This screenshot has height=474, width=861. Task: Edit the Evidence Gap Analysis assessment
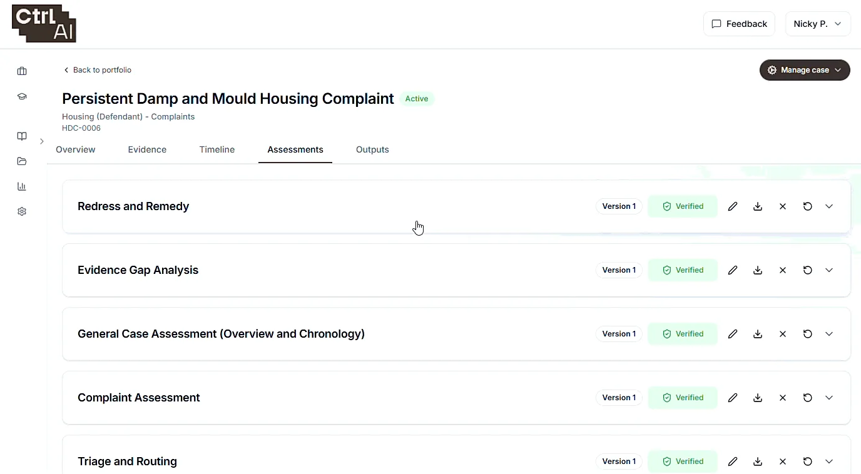(x=733, y=270)
